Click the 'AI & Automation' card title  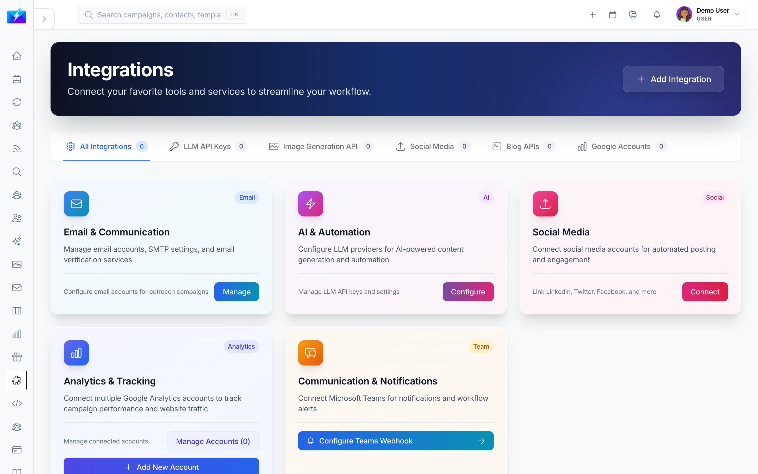point(334,232)
